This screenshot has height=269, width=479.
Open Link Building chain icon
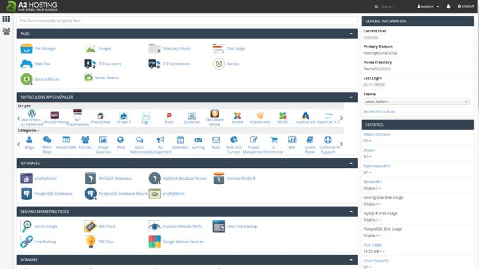point(27,242)
